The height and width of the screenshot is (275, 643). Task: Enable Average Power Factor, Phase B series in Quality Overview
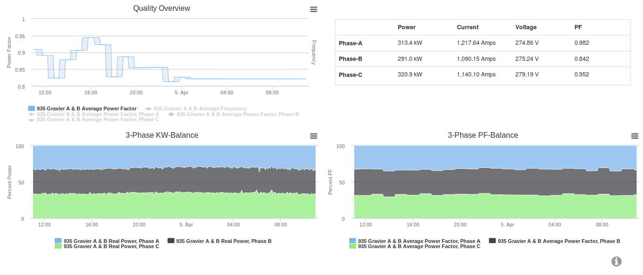(x=237, y=114)
